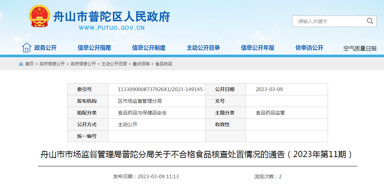This screenshot has width=384, height=187.
Task: Click the 发布日期：2023-03-09 11:13 text
Action: click(146, 177)
